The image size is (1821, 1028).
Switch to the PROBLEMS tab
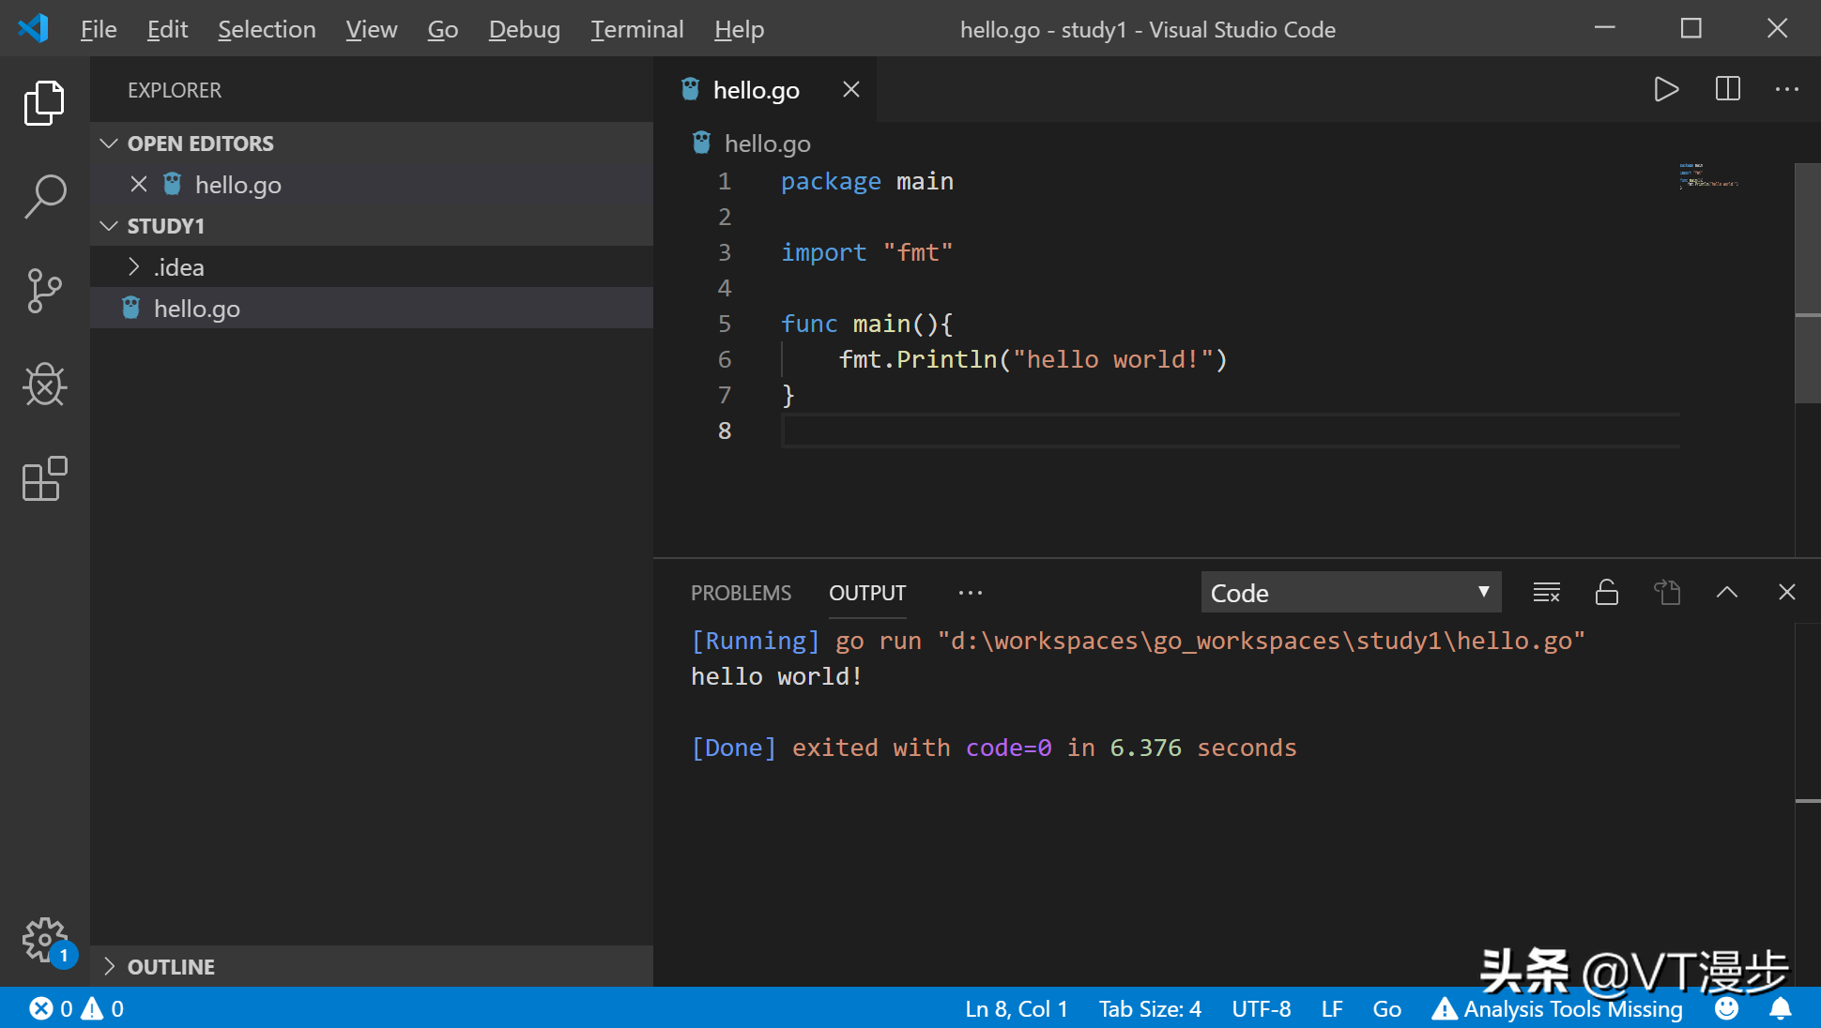[741, 593]
